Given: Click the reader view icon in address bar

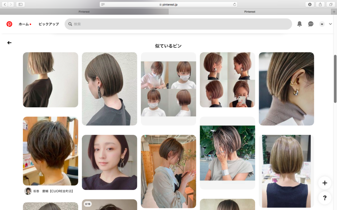Looking at the screenshot, I should tap(103, 4).
